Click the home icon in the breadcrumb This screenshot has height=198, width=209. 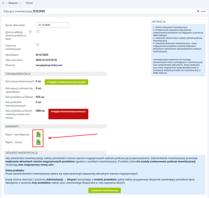pyautogui.click(x=3, y=3)
